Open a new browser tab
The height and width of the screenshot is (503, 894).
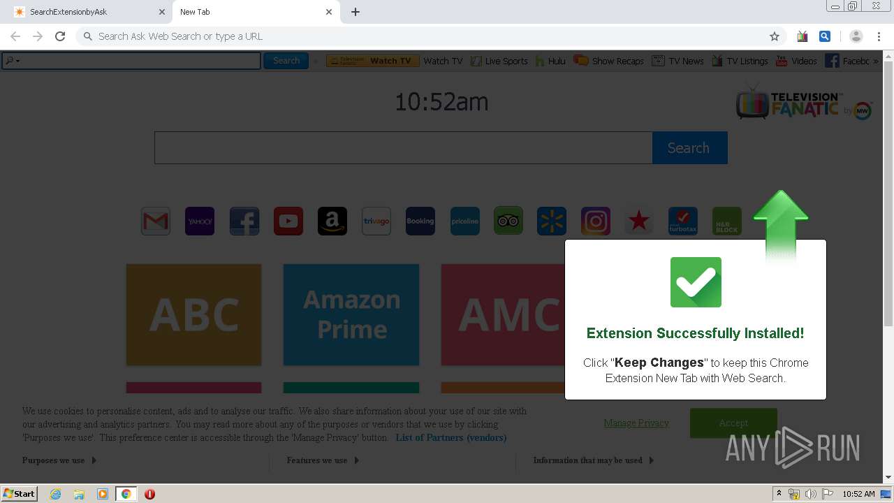[x=355, y=12]
